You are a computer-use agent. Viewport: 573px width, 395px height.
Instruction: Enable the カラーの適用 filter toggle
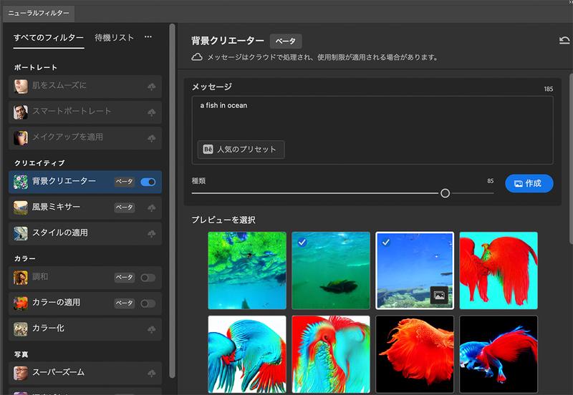(x=148, y=303)
